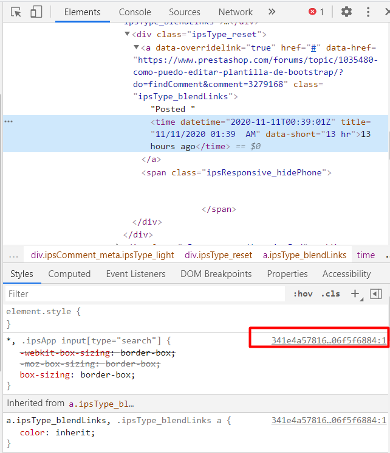This screenshot has width=390, height=453.
Task: Click the *, .ipsApp input[type="search"] selector
Action: pyautogui.click(x=84, y=340)
